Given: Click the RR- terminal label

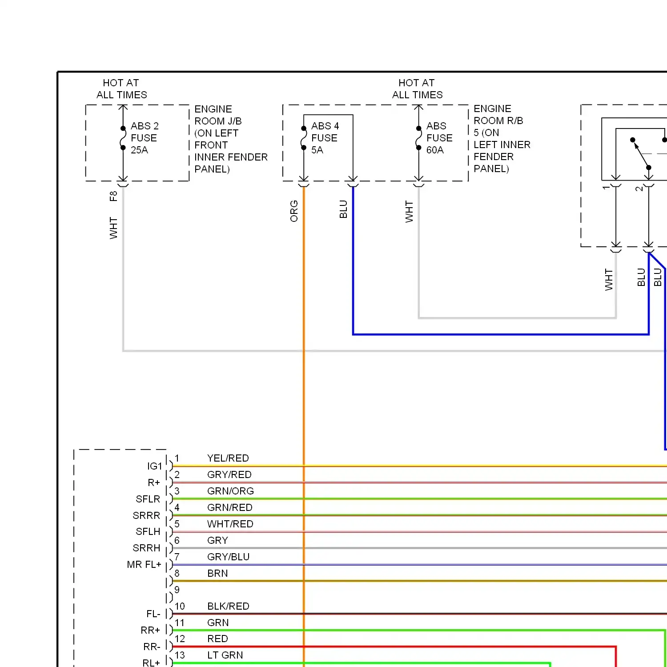Looking at the screenshot, I should 152,647.
